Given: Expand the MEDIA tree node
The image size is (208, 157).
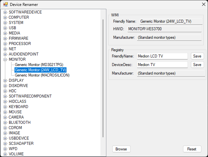Looking at the screenshot, I should [x=5, y=33].
